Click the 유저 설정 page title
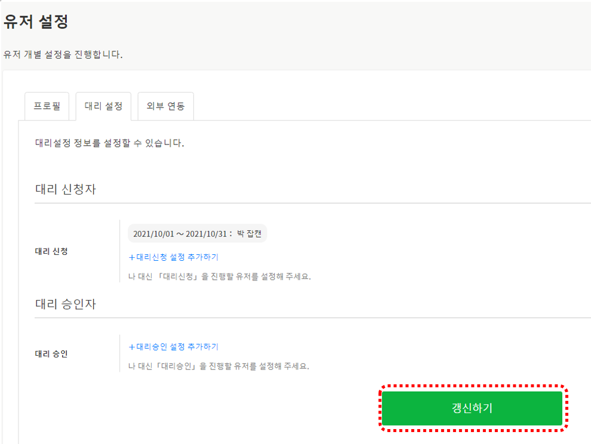Image resolution: width=591 pixels, height=444 pixels. pos(36,22)
